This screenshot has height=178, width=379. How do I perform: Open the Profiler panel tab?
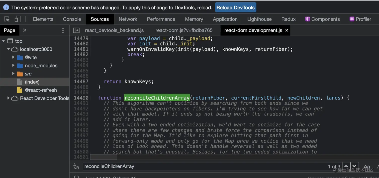360,19
